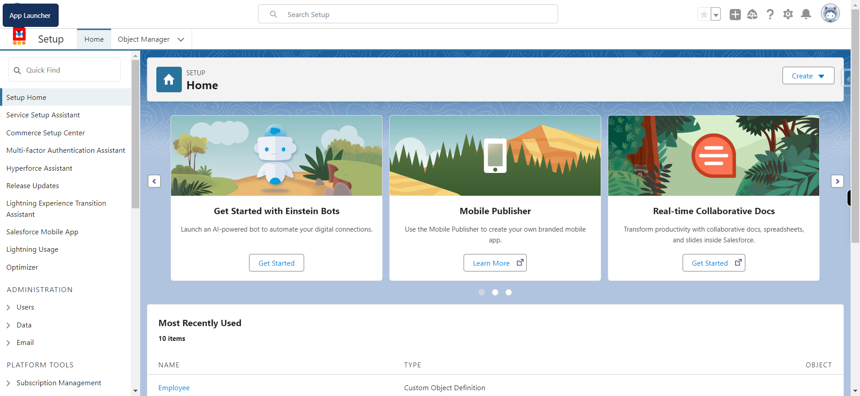Image resolution: width=860 pixels, height=396 pixels.
Task: Click Learn More for Mobile Publisher
Action: [x=495, y=263]
